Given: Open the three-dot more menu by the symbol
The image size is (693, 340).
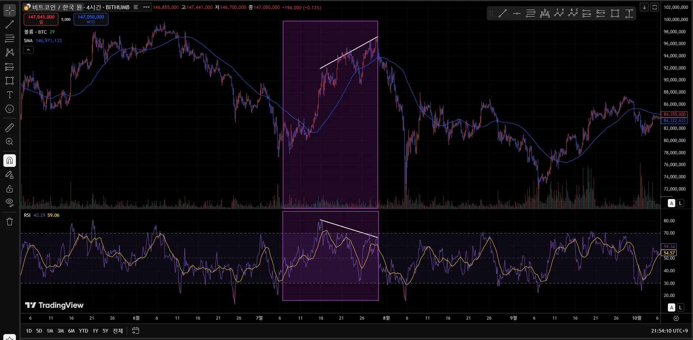Looking at the screenshot, I should coord(146,7).
